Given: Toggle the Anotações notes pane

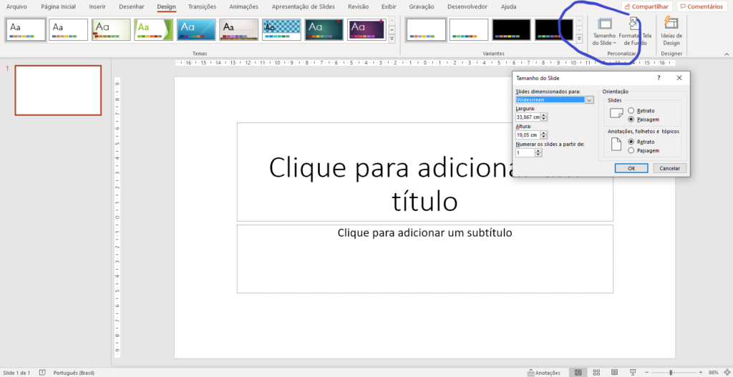Looking at the screenshot, I should 544,372.
